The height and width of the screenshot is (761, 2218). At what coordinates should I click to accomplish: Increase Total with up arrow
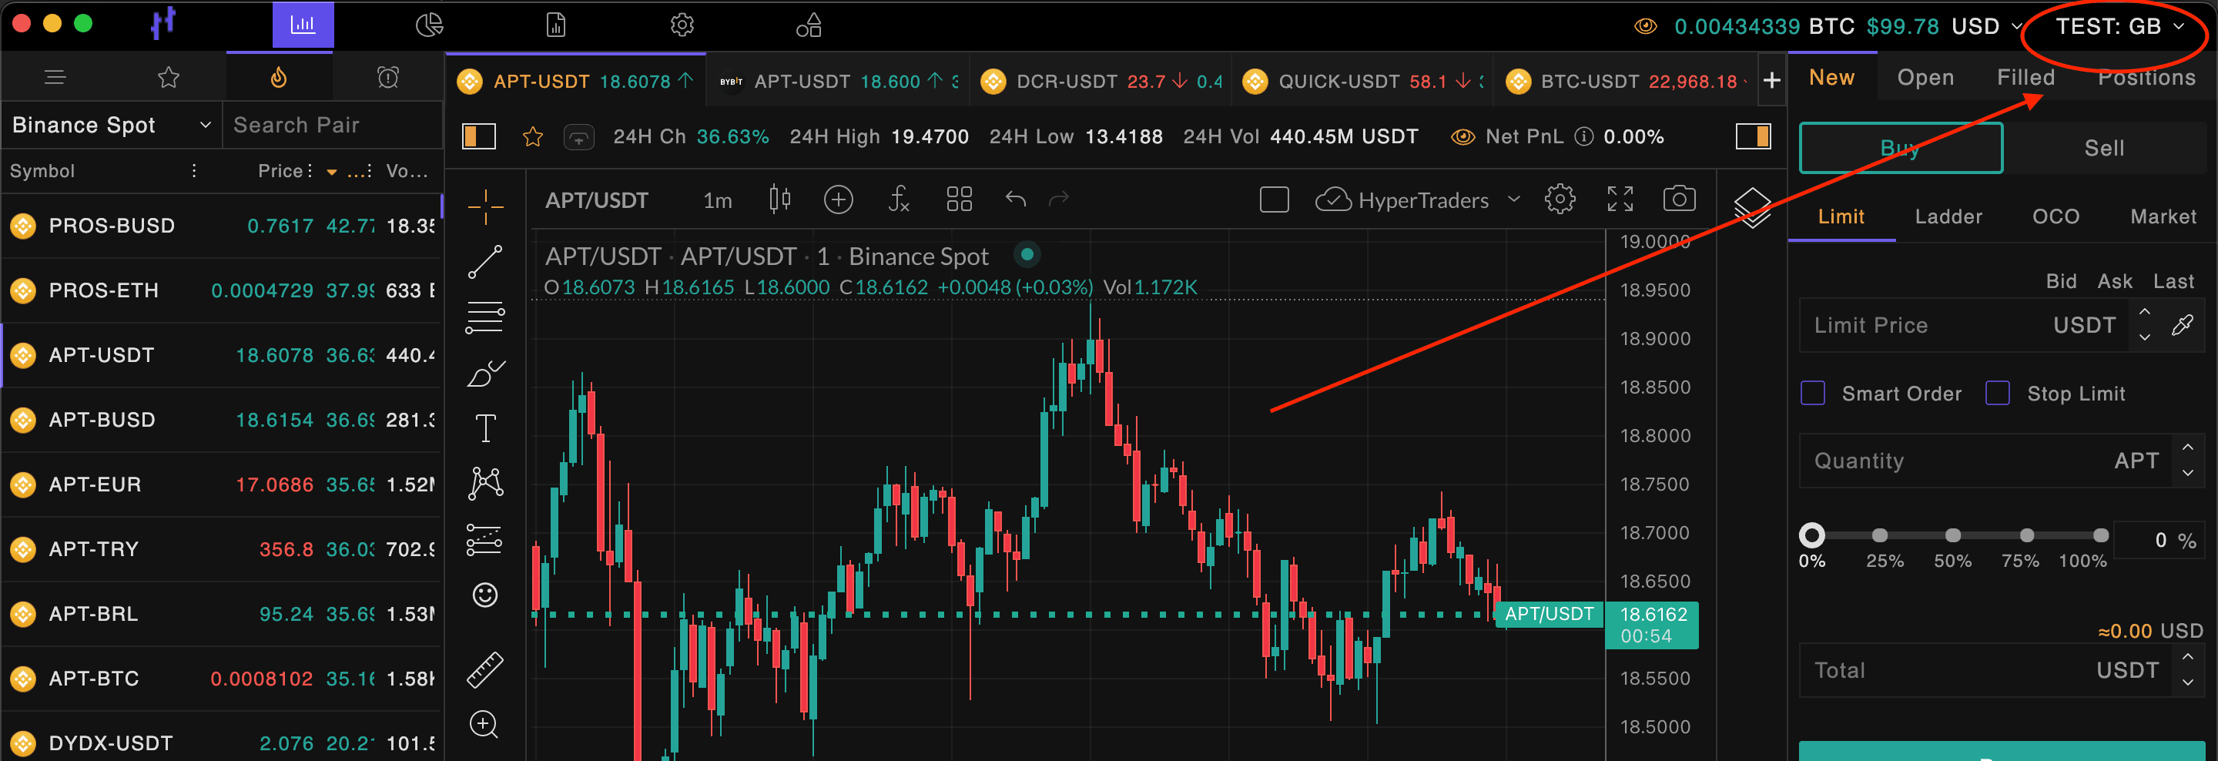point(2188,657)
